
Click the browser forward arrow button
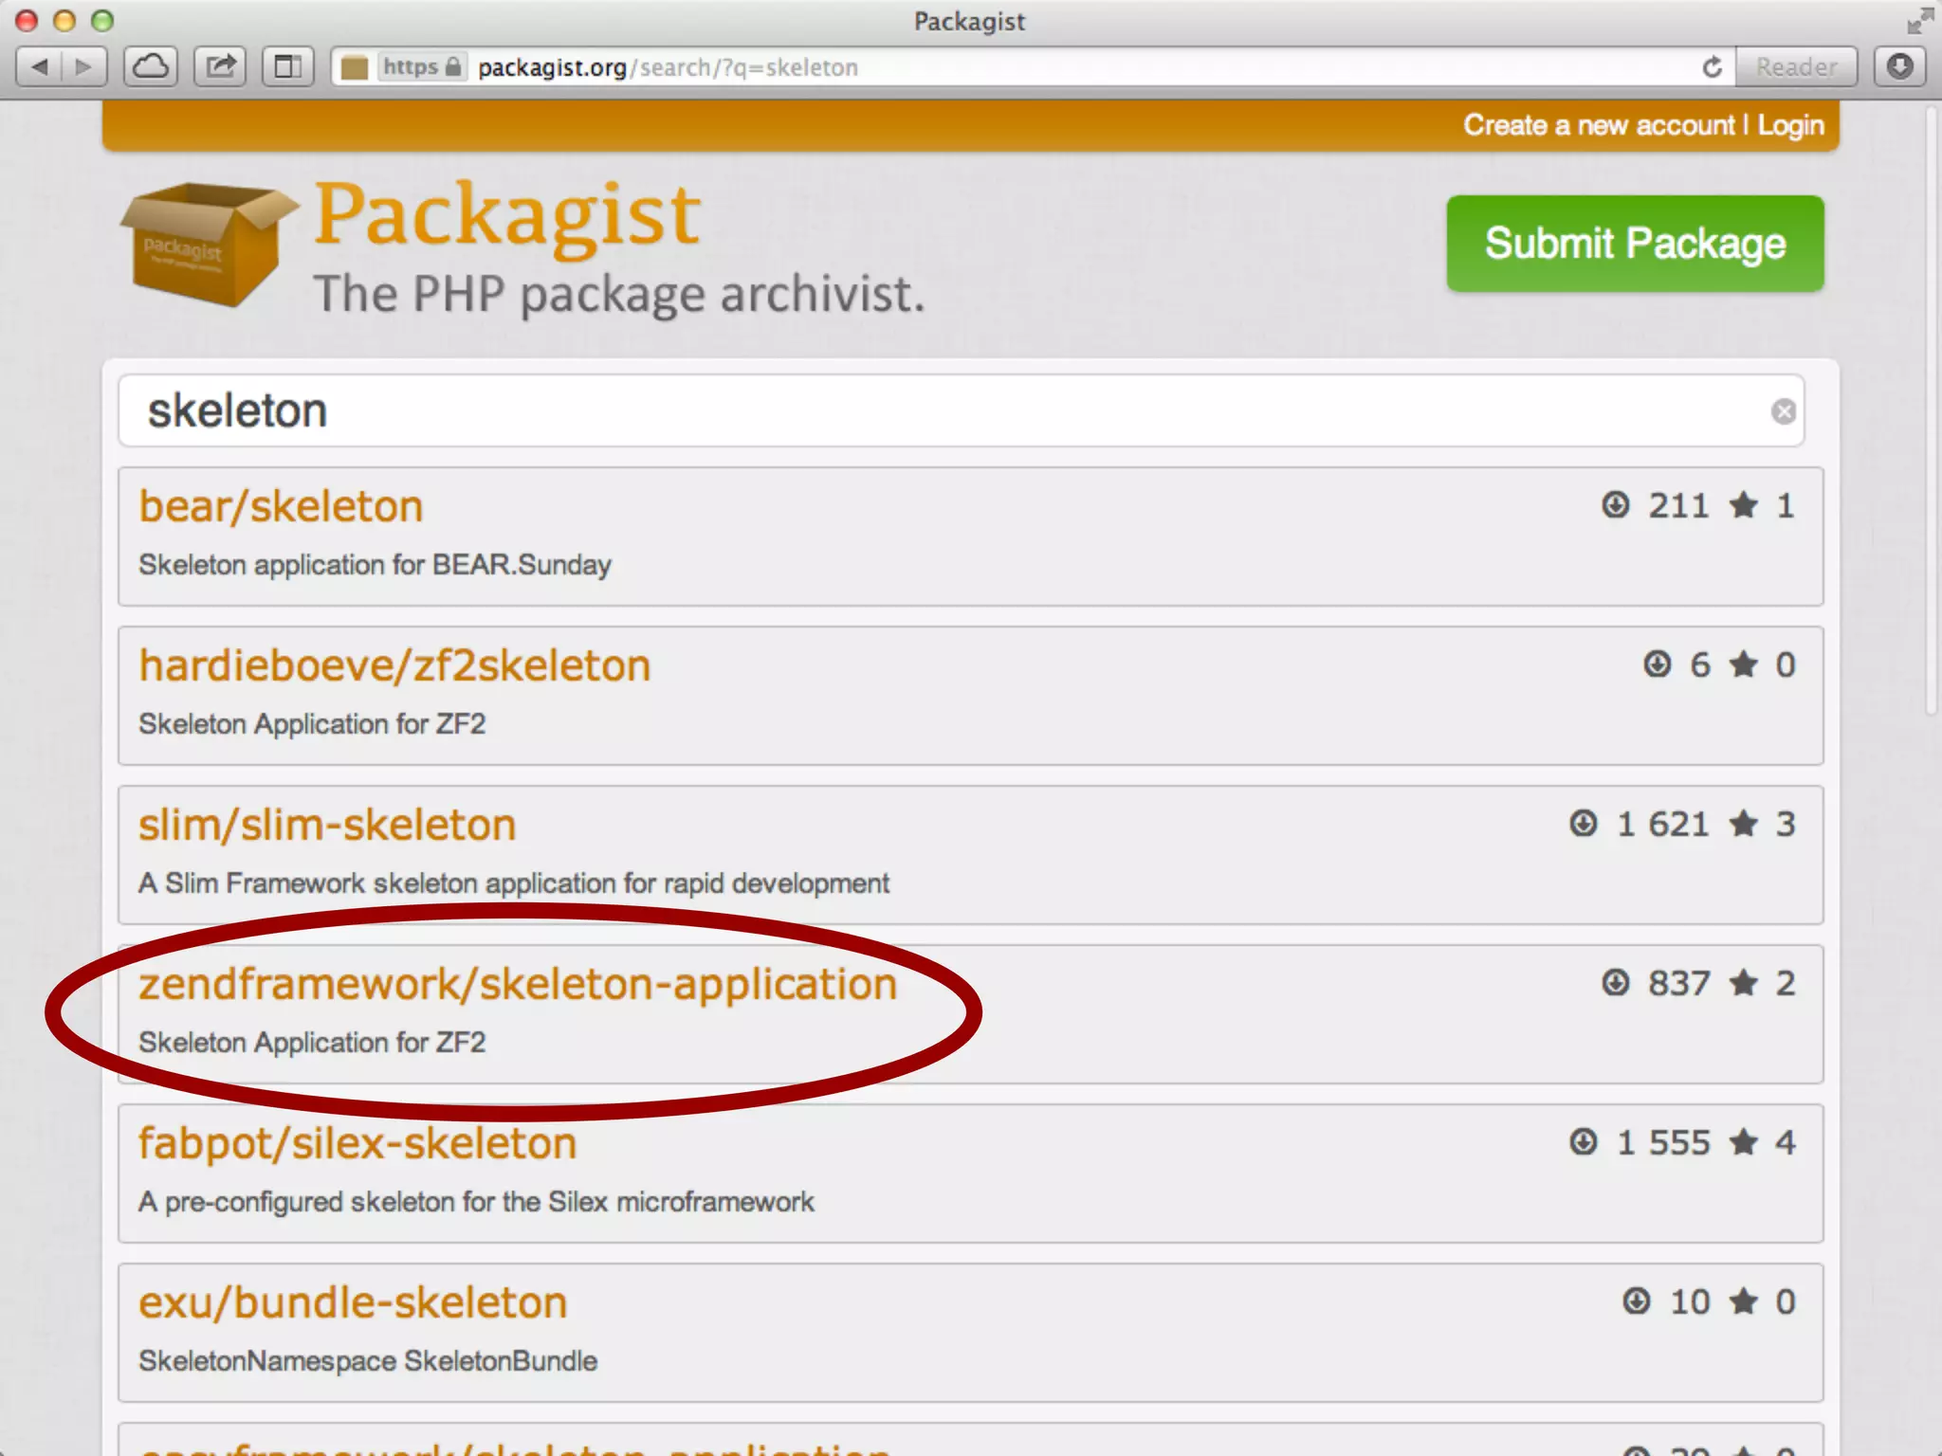84,67
